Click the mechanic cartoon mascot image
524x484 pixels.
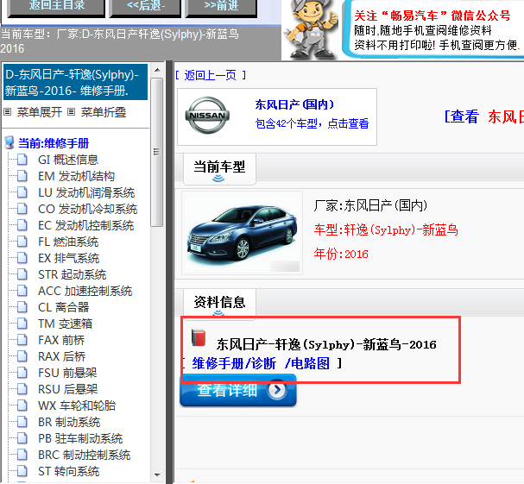(x=311, y=29)
